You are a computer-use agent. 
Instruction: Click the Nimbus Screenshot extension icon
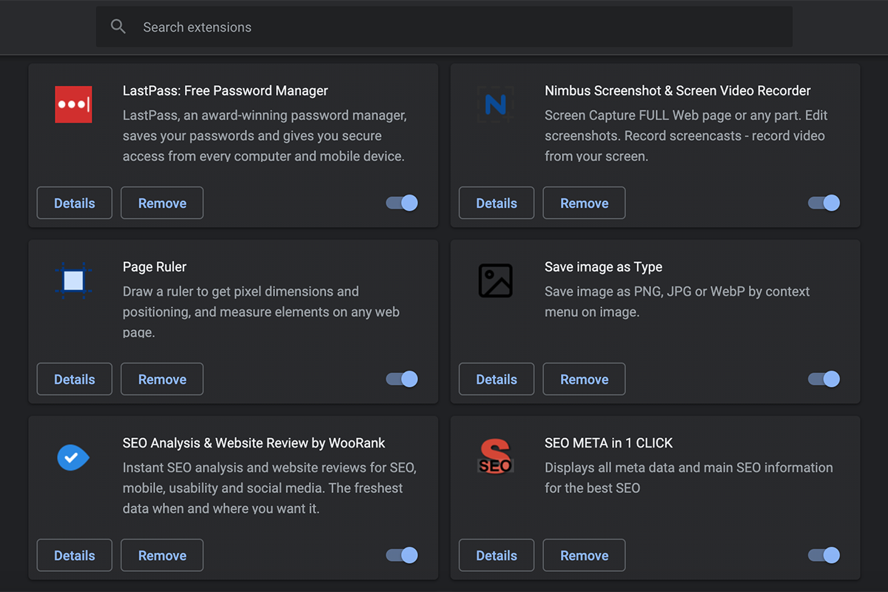[x=495, y=104]
